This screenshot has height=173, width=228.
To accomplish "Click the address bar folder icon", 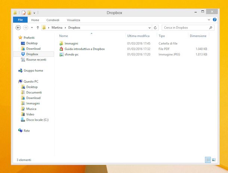I will pos(44,28).
